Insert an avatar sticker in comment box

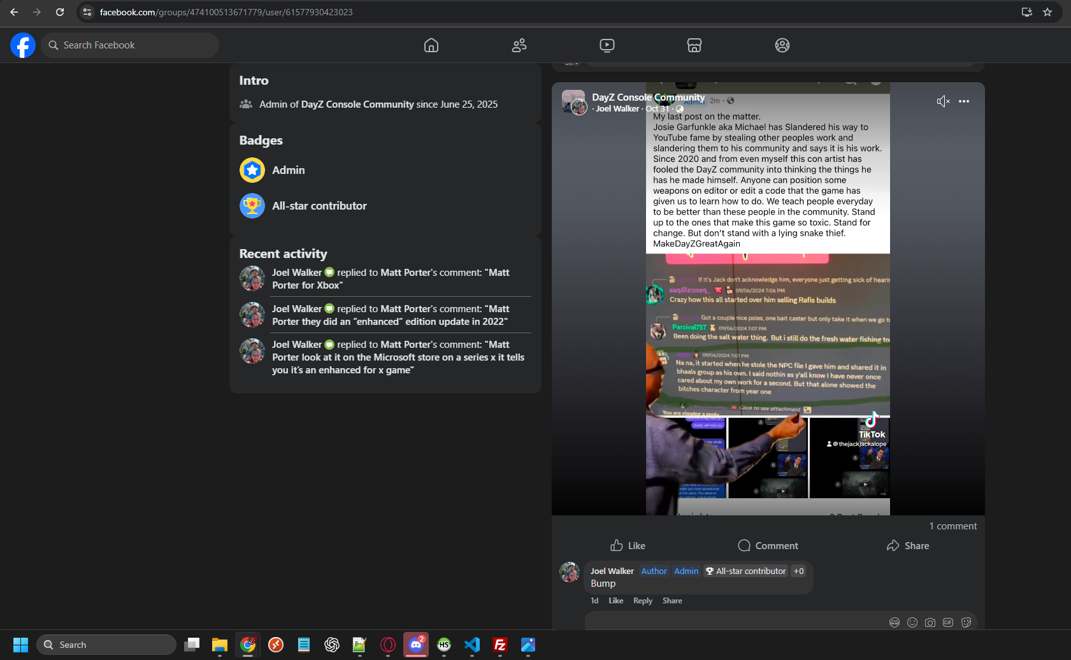(x=895, y=622)
